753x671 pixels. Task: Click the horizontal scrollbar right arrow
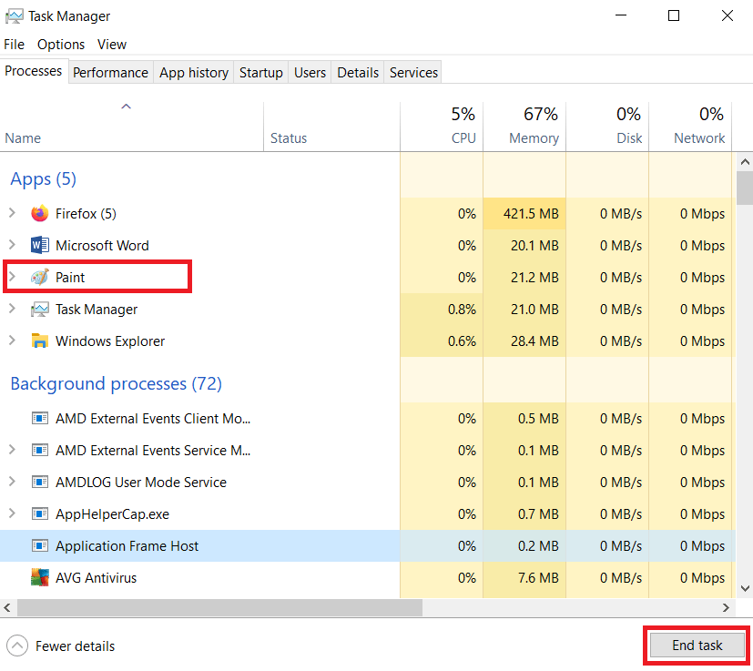(726, 607)
